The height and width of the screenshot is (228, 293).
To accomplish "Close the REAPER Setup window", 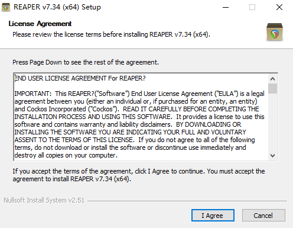I will [279, 7].
